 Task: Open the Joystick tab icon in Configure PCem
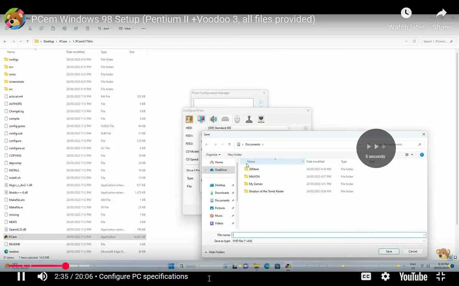tap(249, 119)
